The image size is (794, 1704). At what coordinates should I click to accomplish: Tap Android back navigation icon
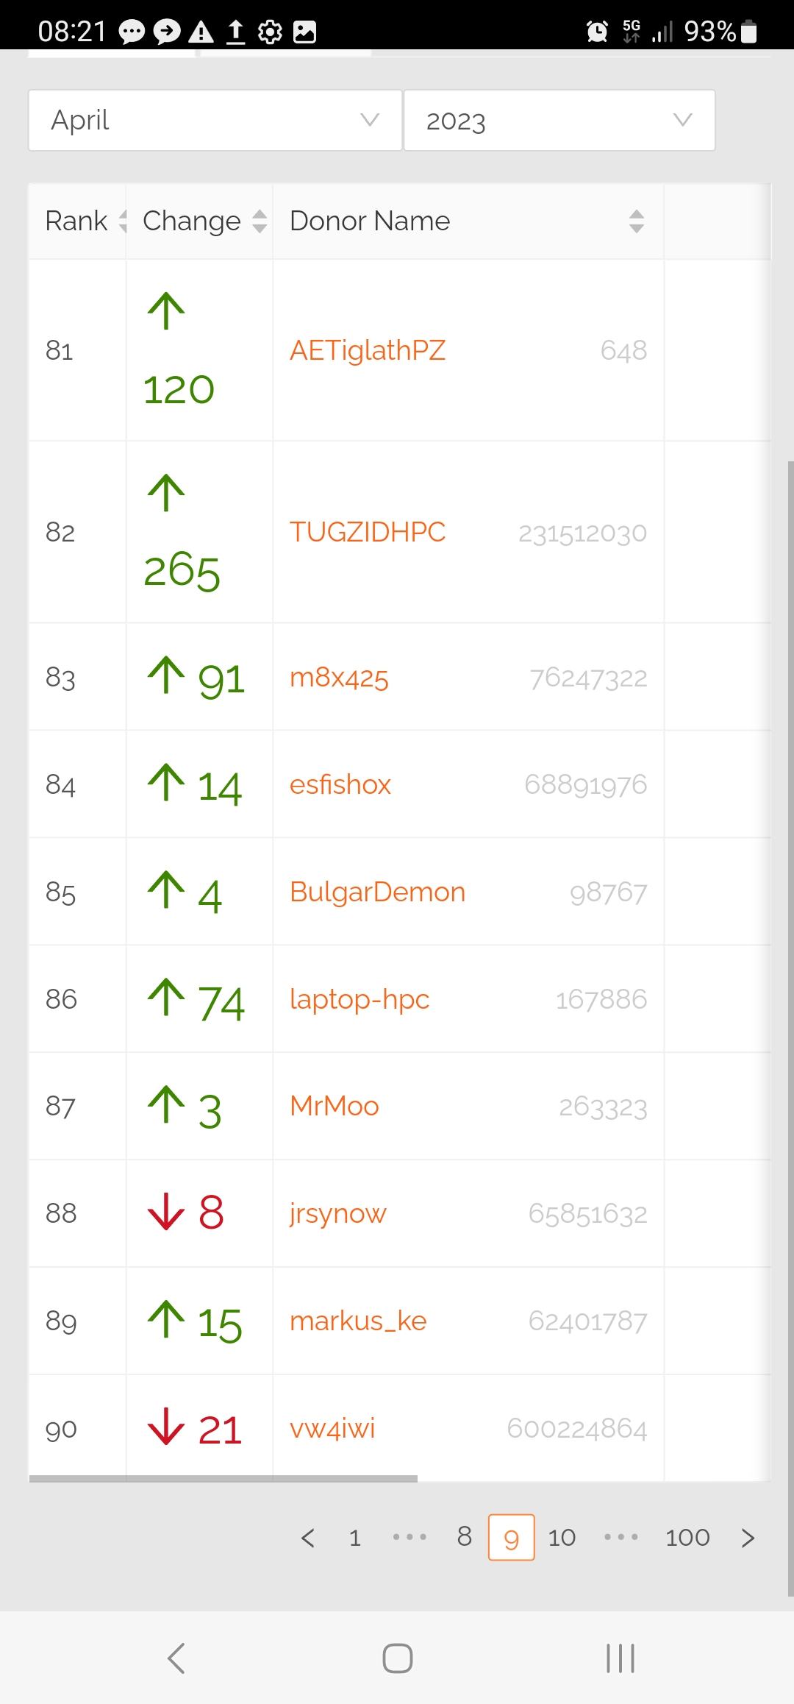pos(176,1658)
